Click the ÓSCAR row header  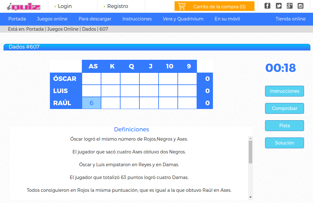click(66, 79)
